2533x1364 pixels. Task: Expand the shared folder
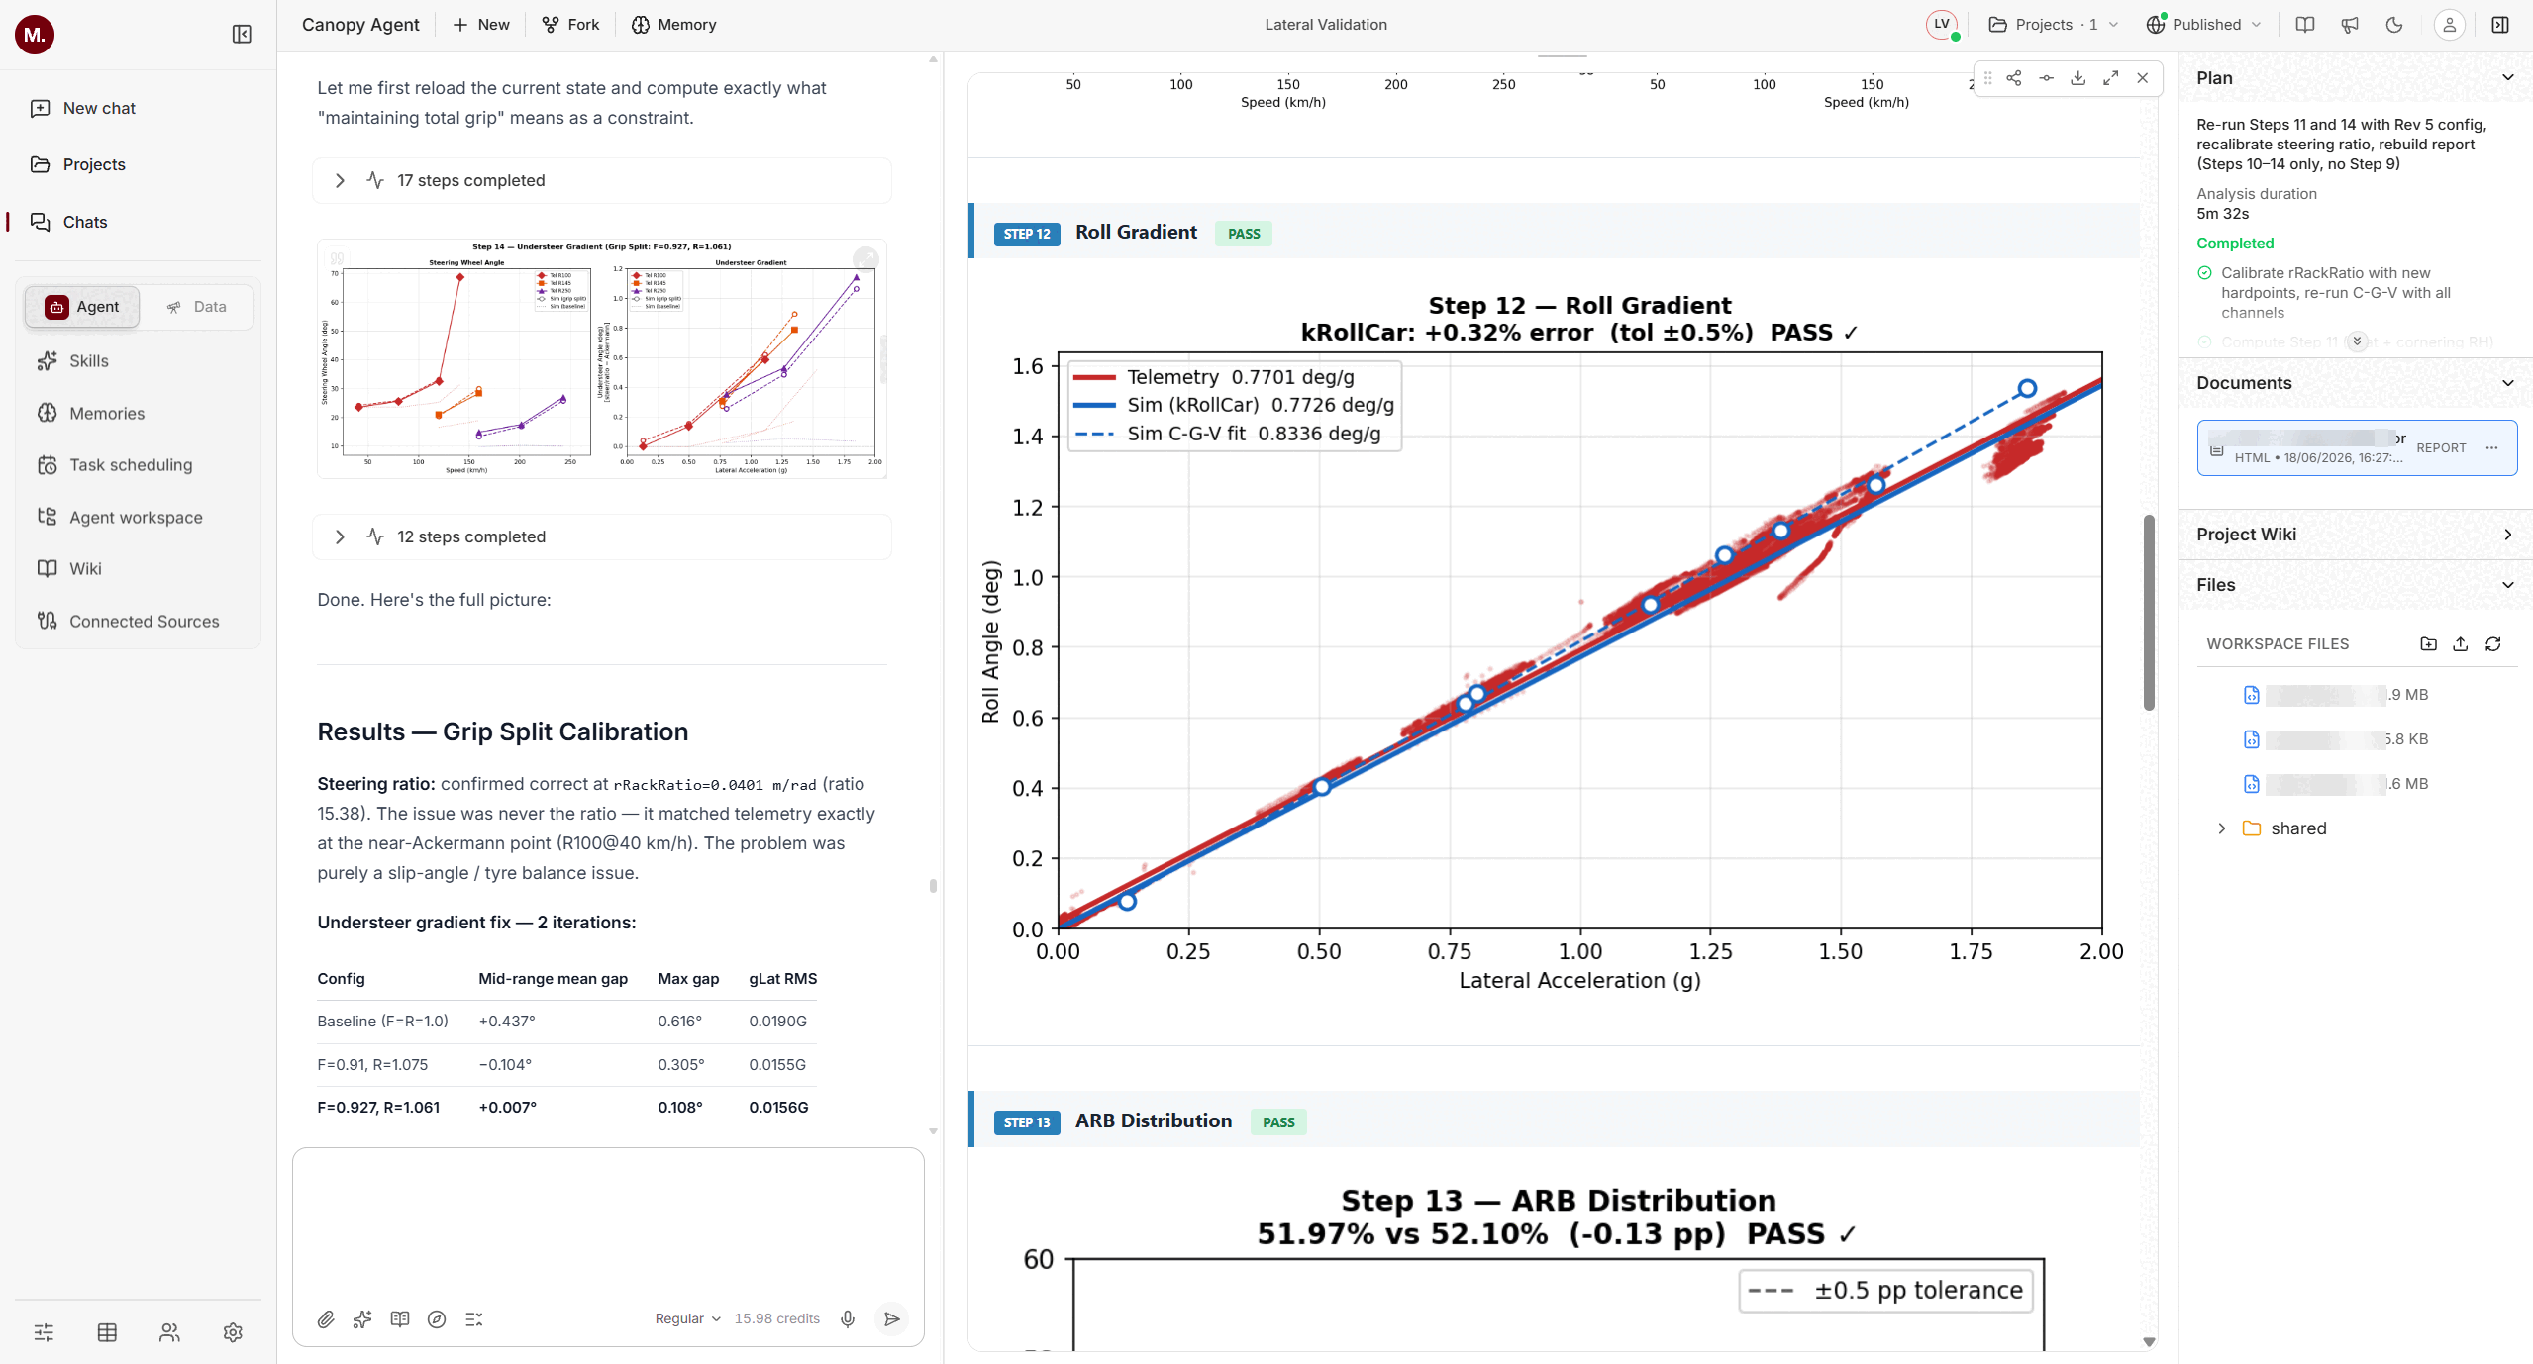2221,828
